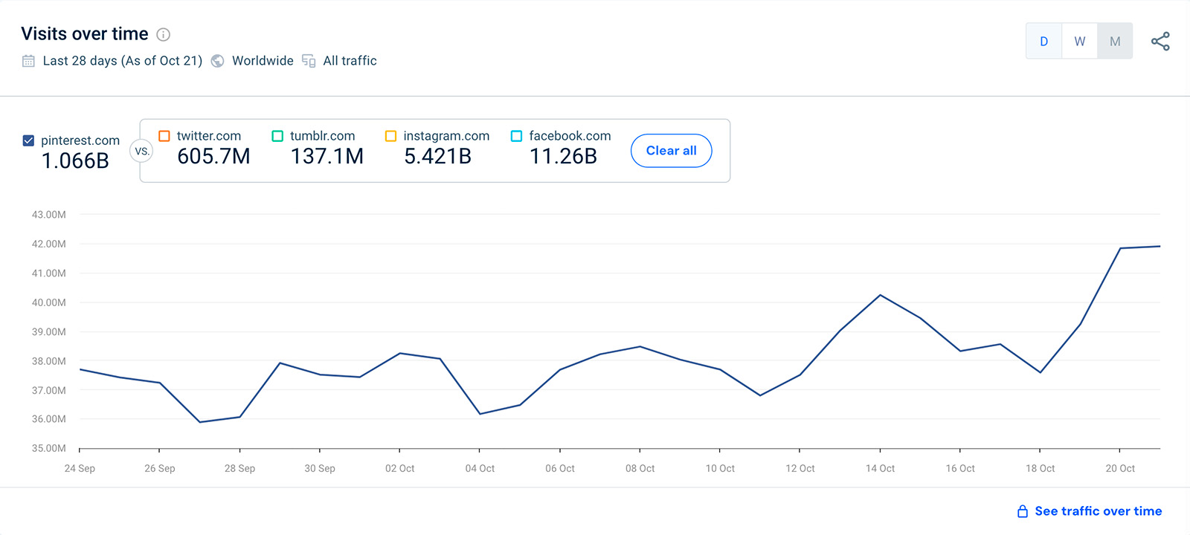Uncheck the pinterest.com checkbox
The width and height of the screenshot is (1190, 535).
[x=28, y=140]
